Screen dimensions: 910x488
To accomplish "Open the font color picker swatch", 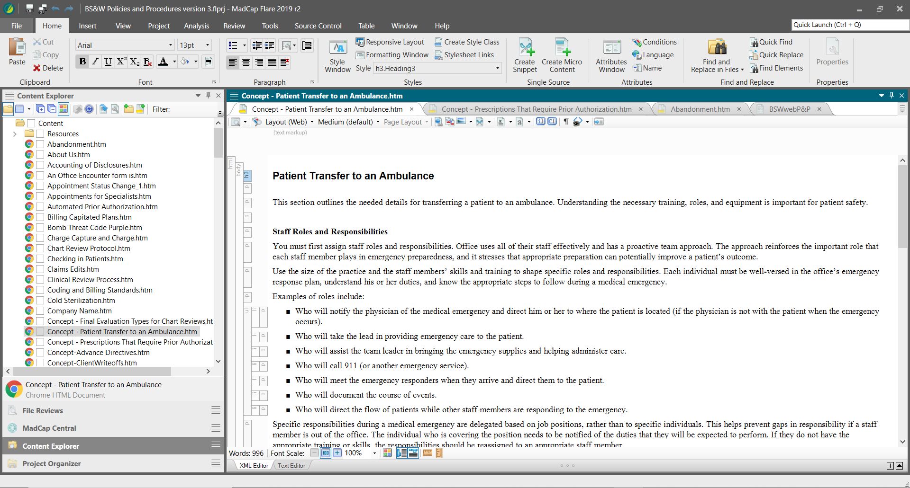I will 163,62.
